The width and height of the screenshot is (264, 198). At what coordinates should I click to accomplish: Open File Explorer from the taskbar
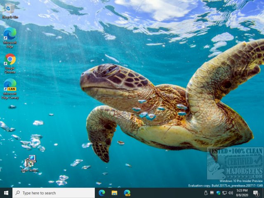tap(114, 193)
